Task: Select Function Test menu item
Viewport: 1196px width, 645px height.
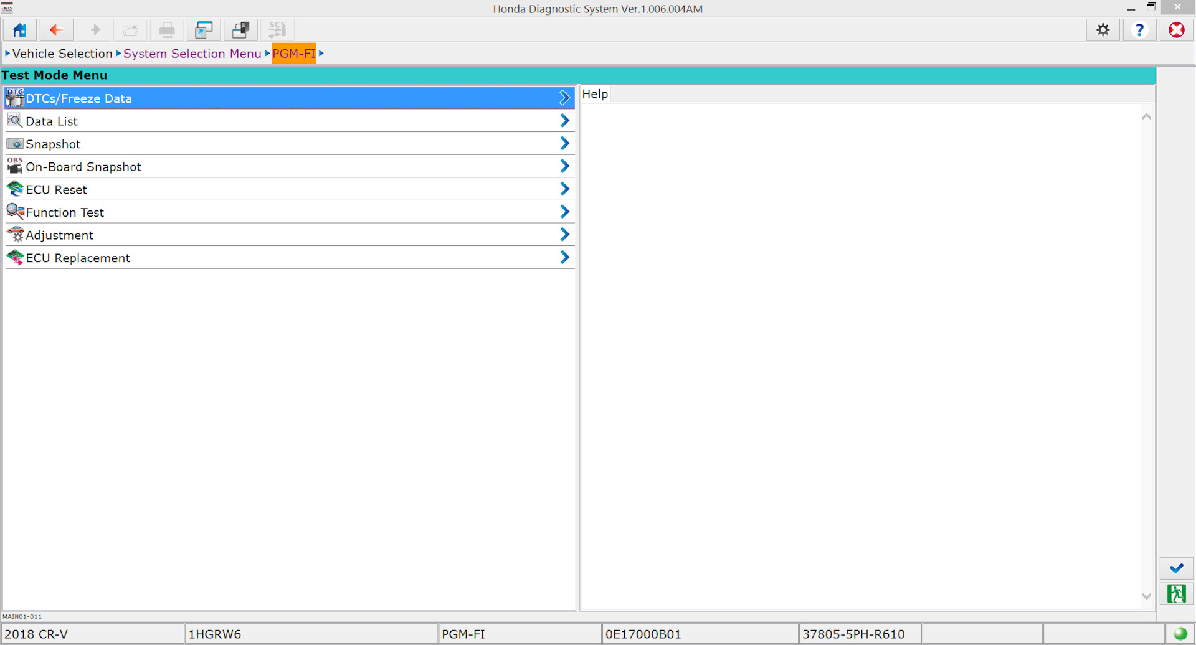Action: (290, 212)
